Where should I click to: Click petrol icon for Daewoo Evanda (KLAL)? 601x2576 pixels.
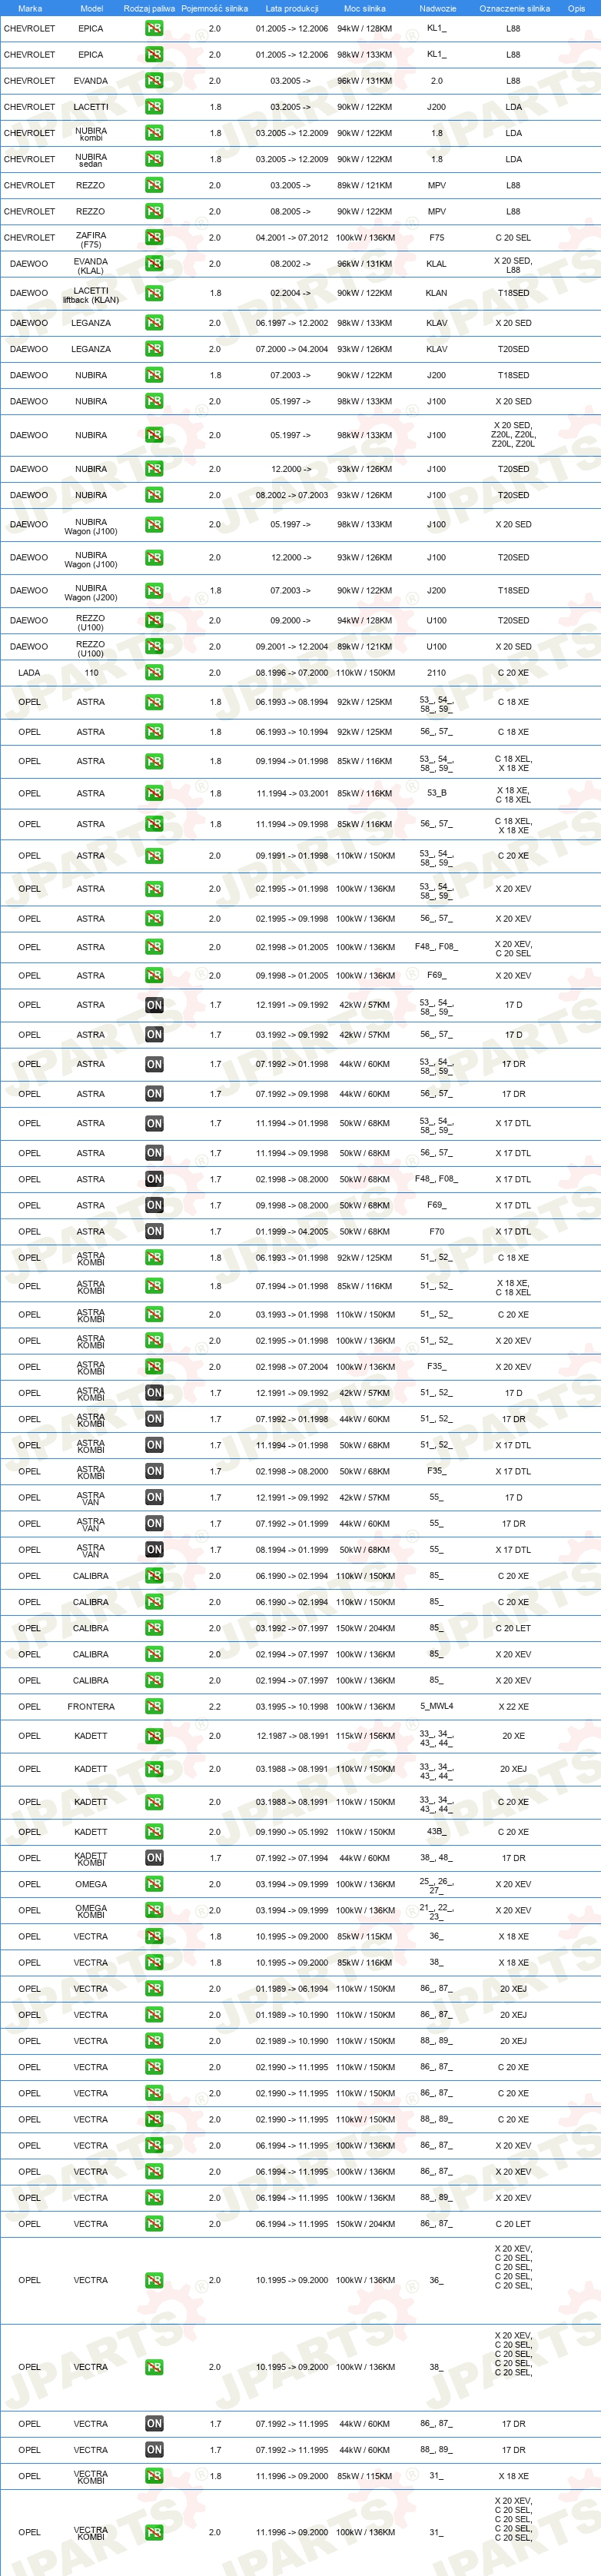(x=154, y=264)
